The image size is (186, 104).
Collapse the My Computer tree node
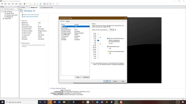2,12
